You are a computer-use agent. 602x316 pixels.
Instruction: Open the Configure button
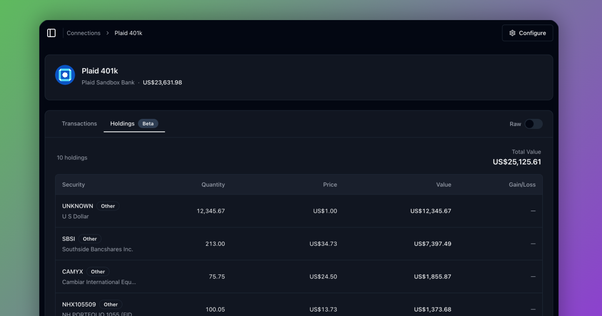527,33
